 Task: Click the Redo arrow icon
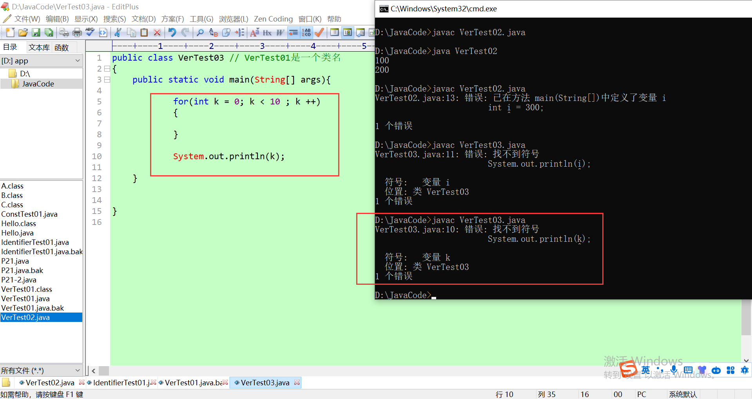click(x=185, y=32)
